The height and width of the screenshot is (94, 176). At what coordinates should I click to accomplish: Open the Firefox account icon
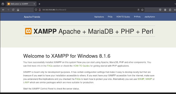point(165,10)
